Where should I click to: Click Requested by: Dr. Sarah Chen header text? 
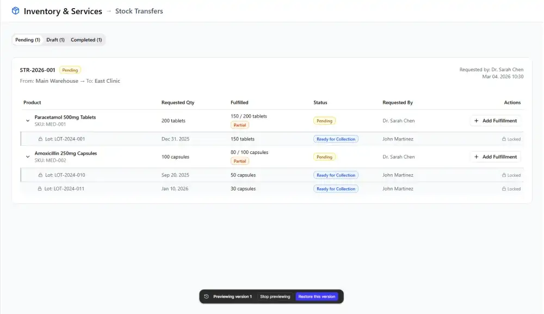pos(491,70)
